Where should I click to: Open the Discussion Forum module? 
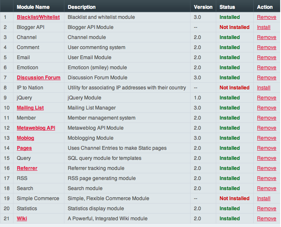(38, 78)
